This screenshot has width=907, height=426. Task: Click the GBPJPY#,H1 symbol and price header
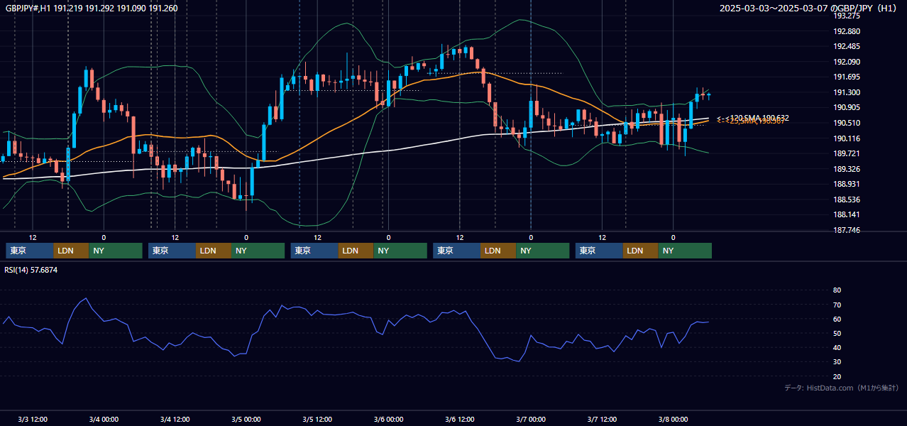[x=92, y=8]
